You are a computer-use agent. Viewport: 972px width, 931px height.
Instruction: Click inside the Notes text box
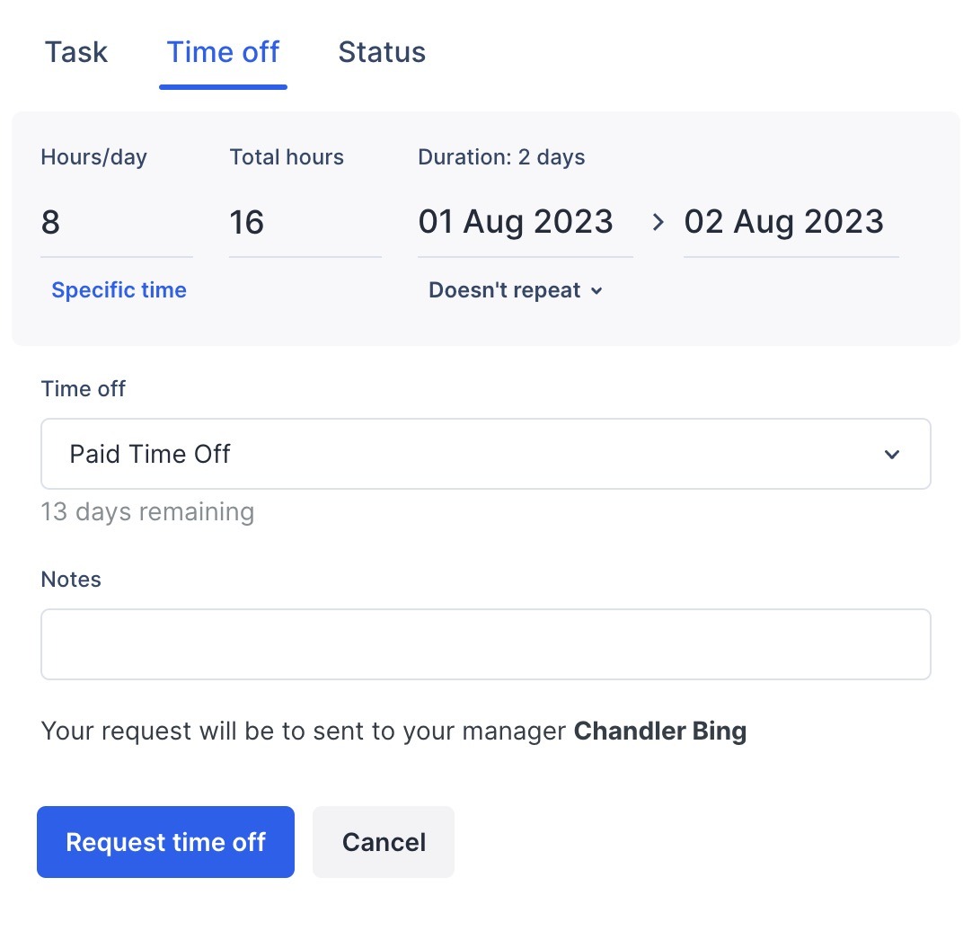(x=485, y=643)
